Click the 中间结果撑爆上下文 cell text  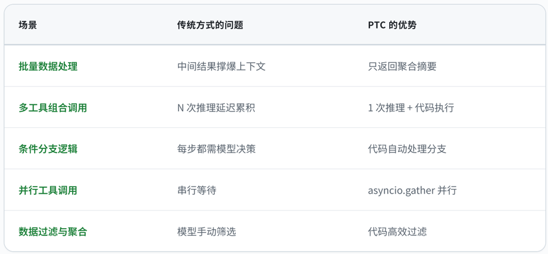221,66
